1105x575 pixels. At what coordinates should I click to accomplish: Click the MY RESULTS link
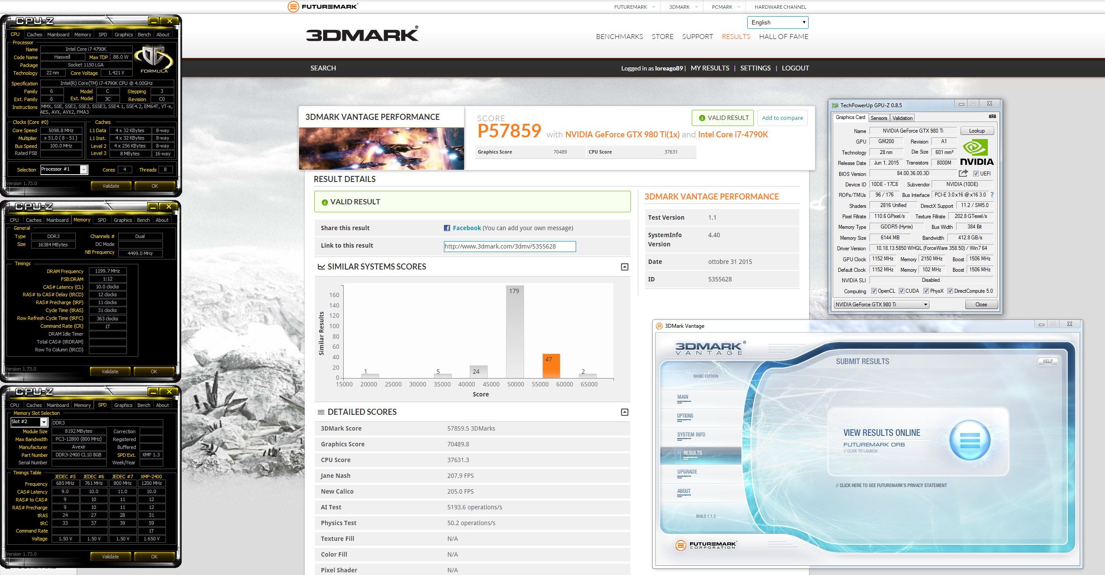[x=710, y=68]
